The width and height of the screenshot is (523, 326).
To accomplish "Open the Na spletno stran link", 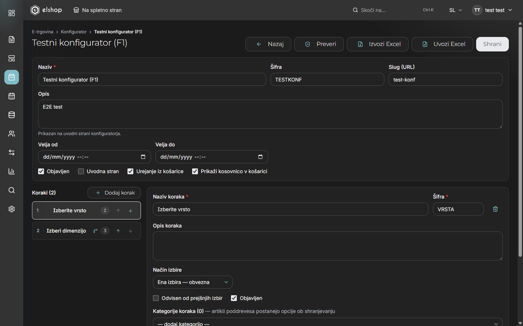I will 98,10.
